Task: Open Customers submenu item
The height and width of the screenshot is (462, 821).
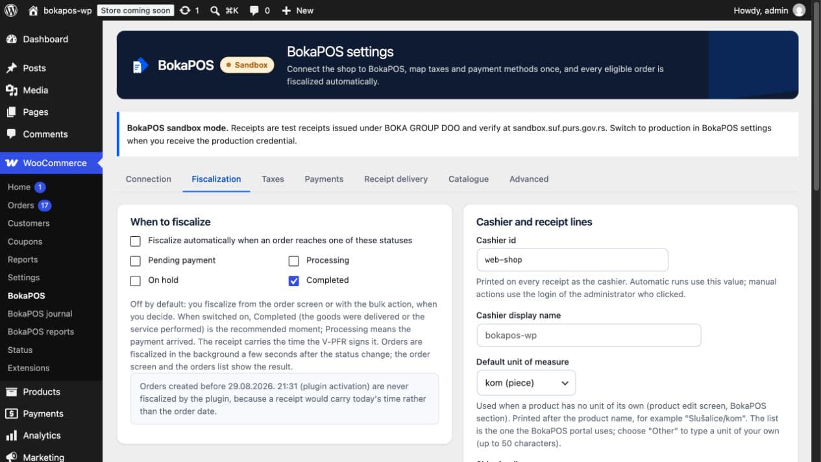Action: [29, 223]
